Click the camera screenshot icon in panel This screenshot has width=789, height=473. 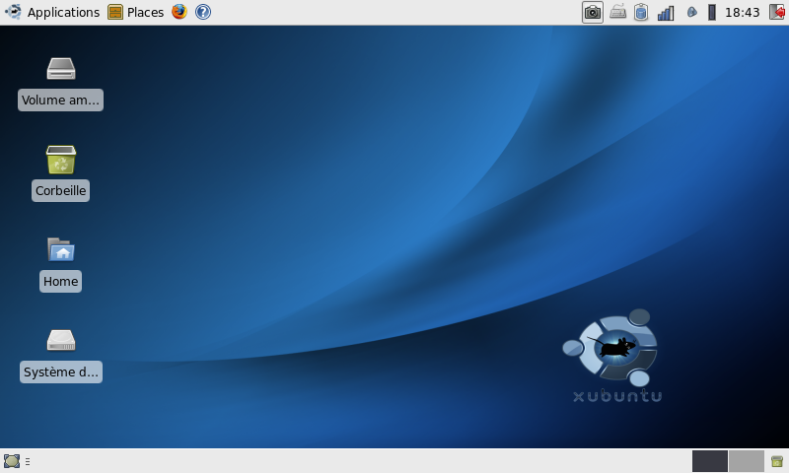coord(593,12)
